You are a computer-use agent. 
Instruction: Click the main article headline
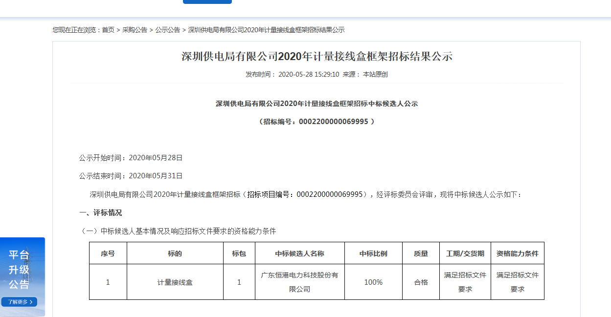(317, 56)
